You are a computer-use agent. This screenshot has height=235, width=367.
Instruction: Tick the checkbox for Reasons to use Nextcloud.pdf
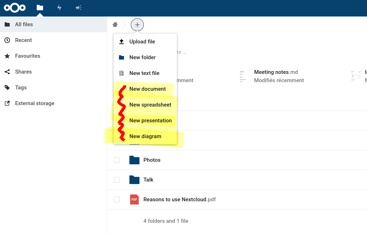coord(116,199)
